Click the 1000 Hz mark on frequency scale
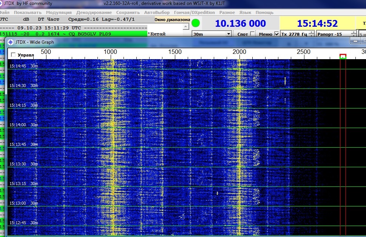The height and width of the screenshot is (237, 366). (110, 52)
